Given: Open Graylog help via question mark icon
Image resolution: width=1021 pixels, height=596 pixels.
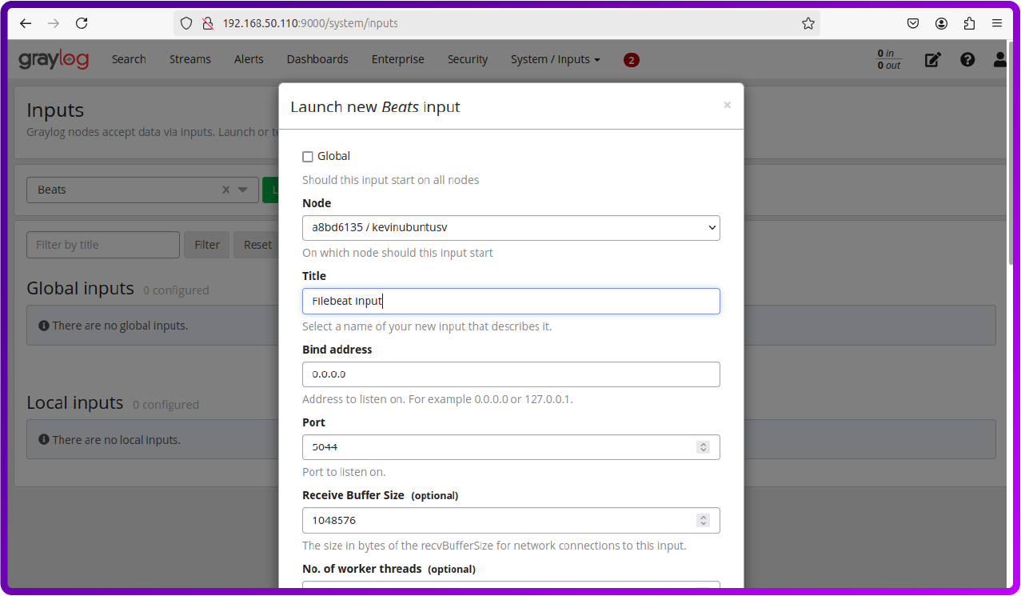Looking at the screenshot, I should point(967,59).
